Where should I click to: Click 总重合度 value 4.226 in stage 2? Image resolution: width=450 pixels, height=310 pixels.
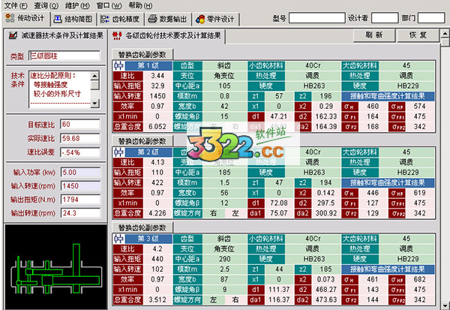click(157, 213)
